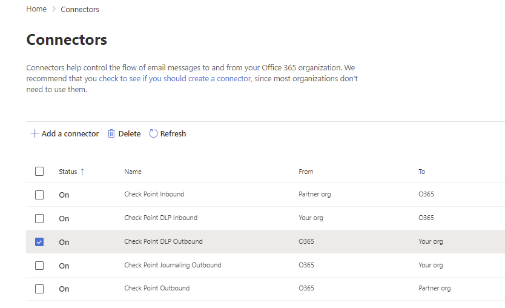Click the circular Refresh arrow icon
Screen dimensions: 505x308
(153, 133)
